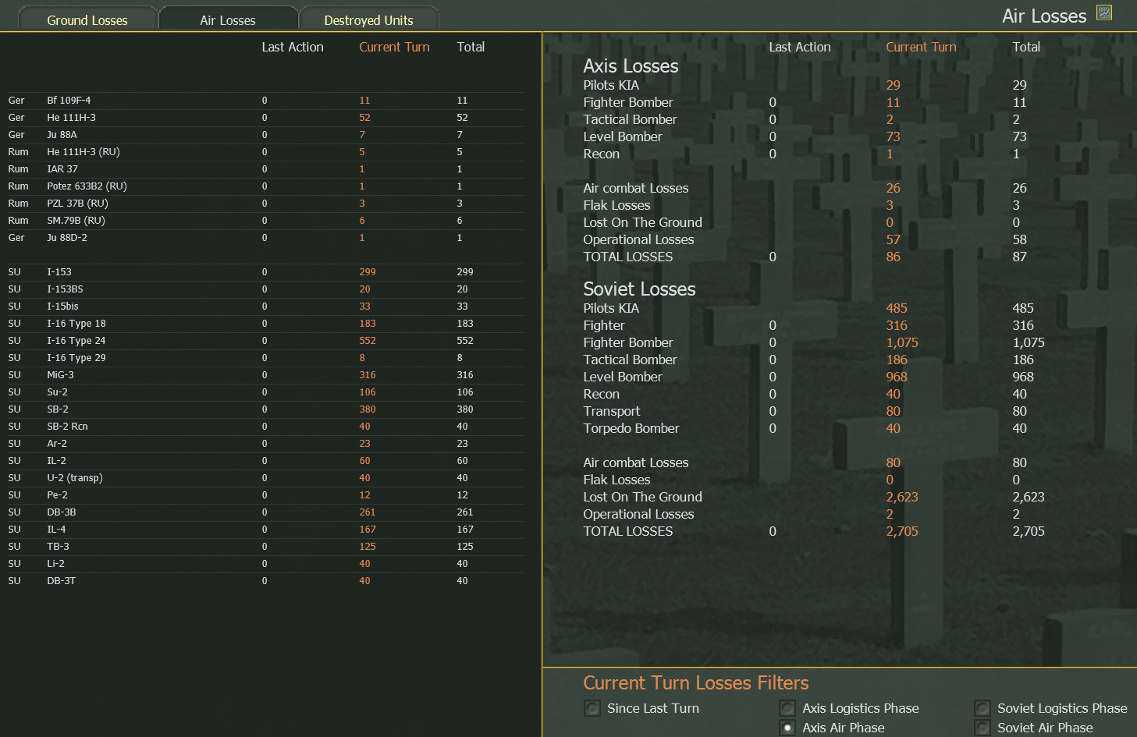Click the Soviet Transport label
This screenshot has width=1137, height=737.
[611, 411]
